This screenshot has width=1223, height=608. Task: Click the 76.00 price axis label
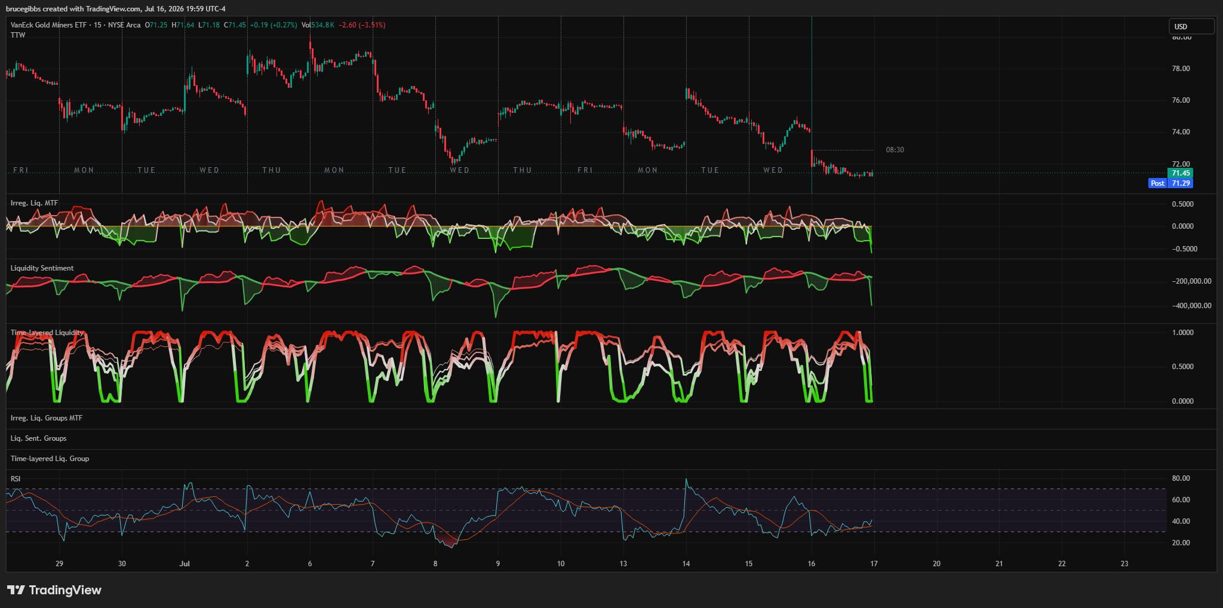[x=1181, y=100]
